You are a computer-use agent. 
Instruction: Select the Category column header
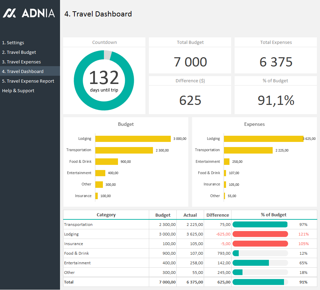(x=106, y=215)
